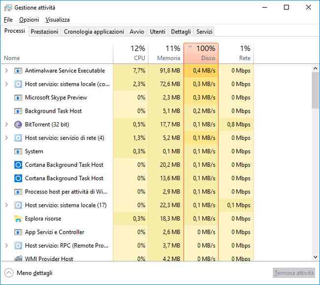Click gear icon of Host servizio: RPC row

pos(18,246)
